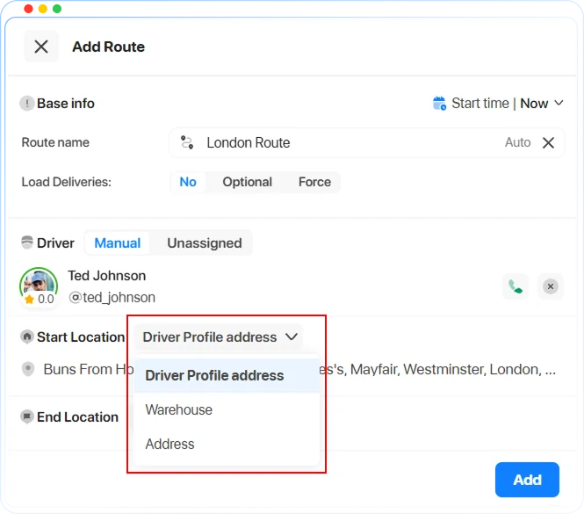This screenshot has height=514, width=584.
Task: Close the Add Route dialog
Action: click(x=41, y=47)
